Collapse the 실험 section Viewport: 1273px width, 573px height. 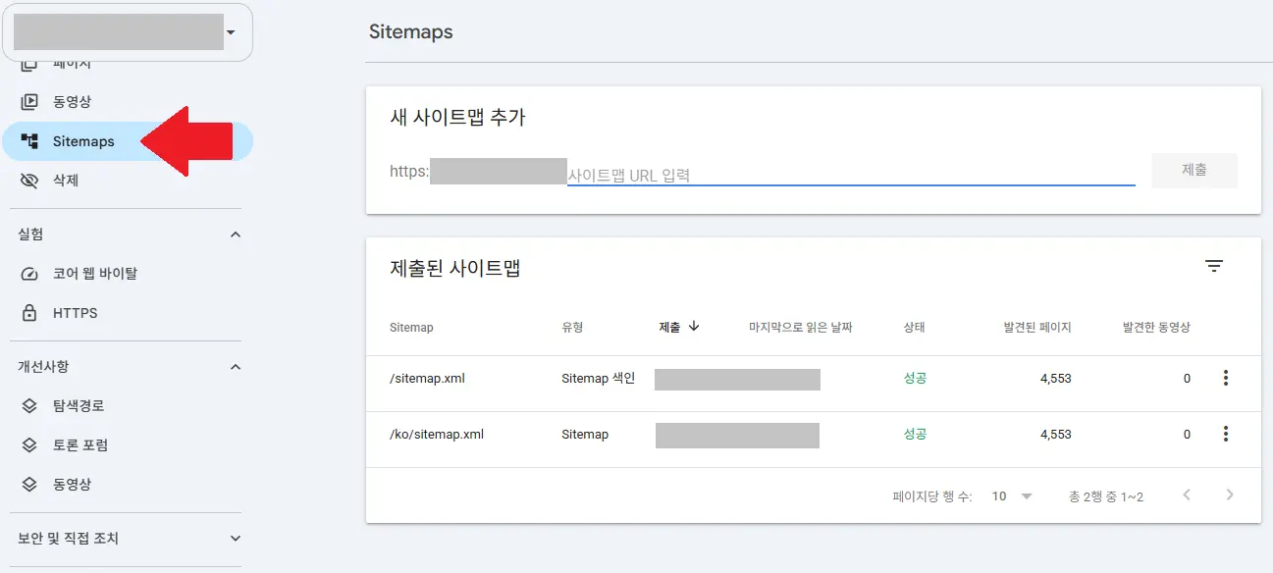235,234
